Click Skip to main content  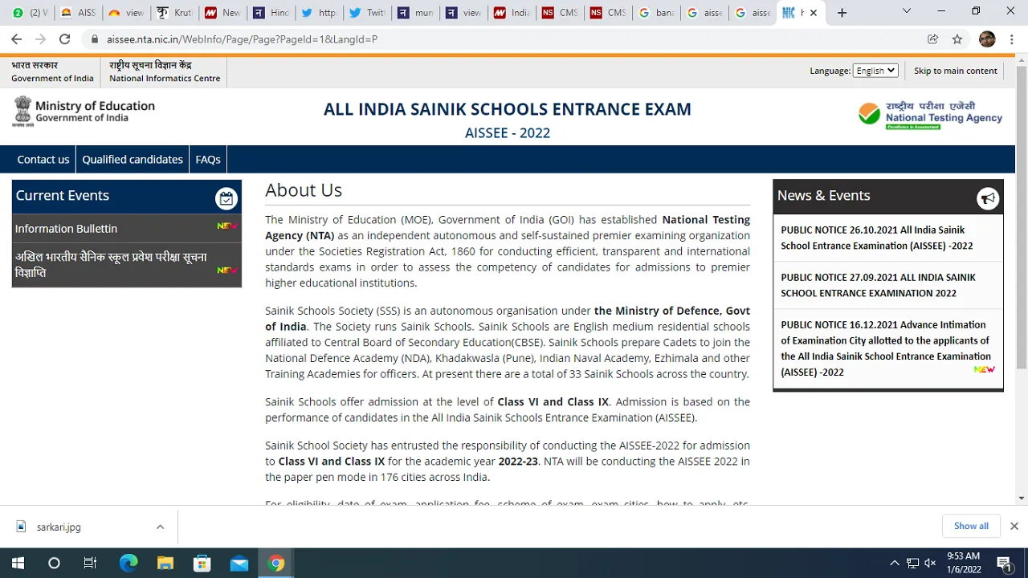click(956, 71)
